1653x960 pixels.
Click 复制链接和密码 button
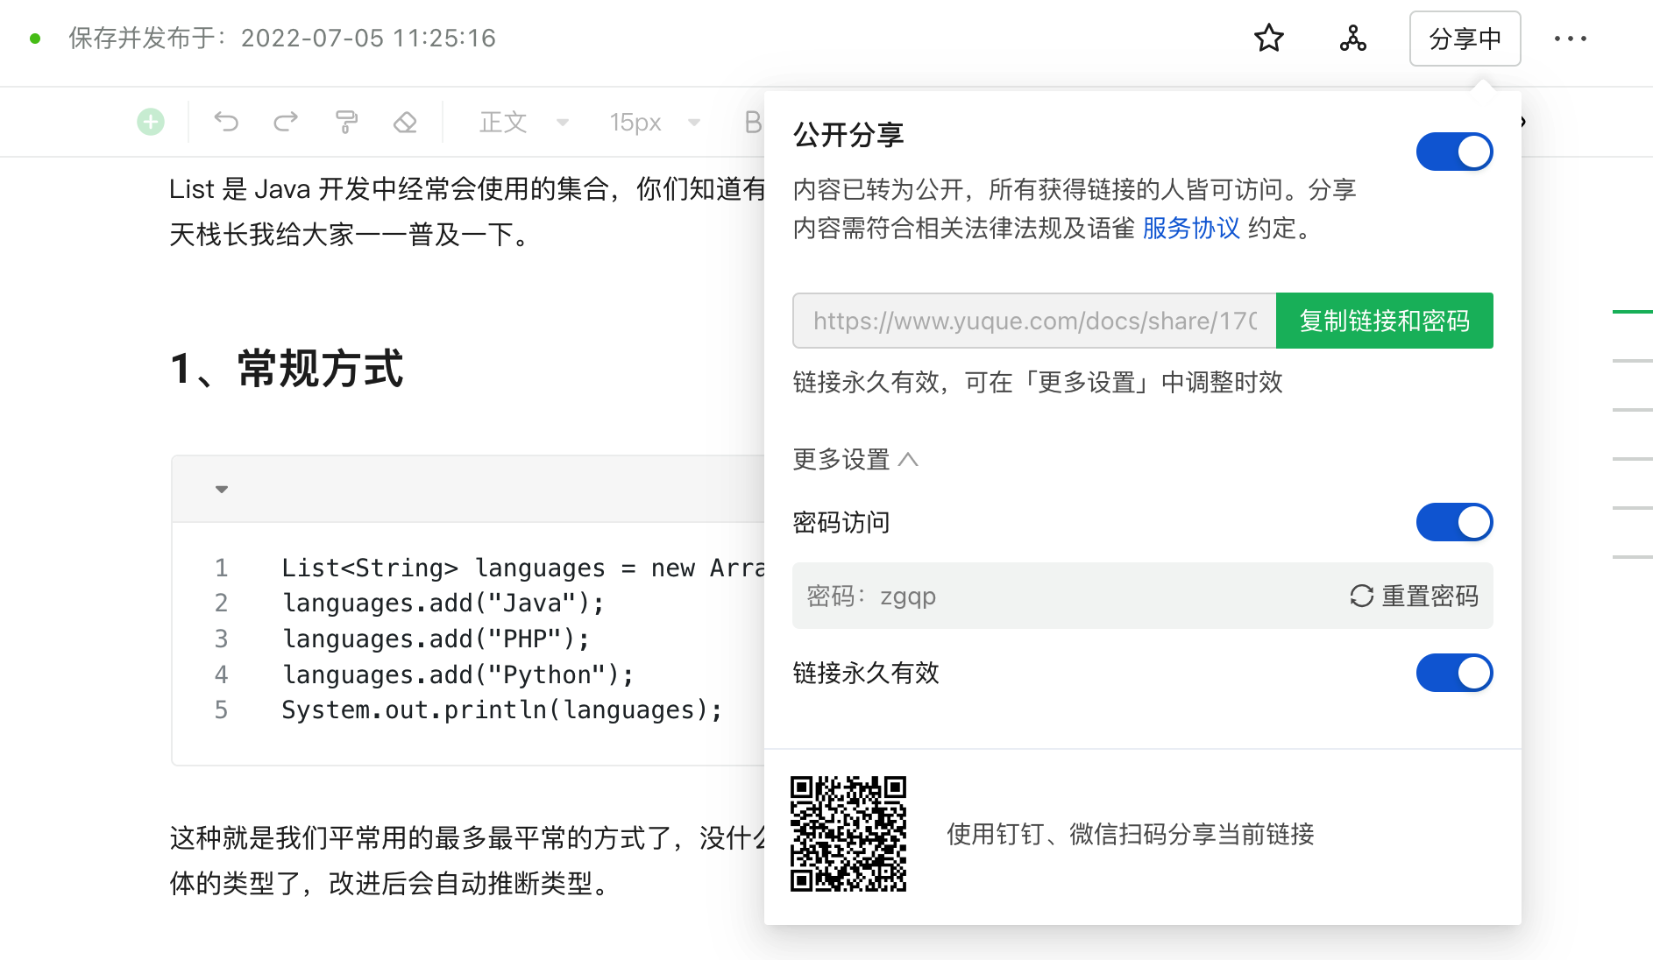(1384, 321)
